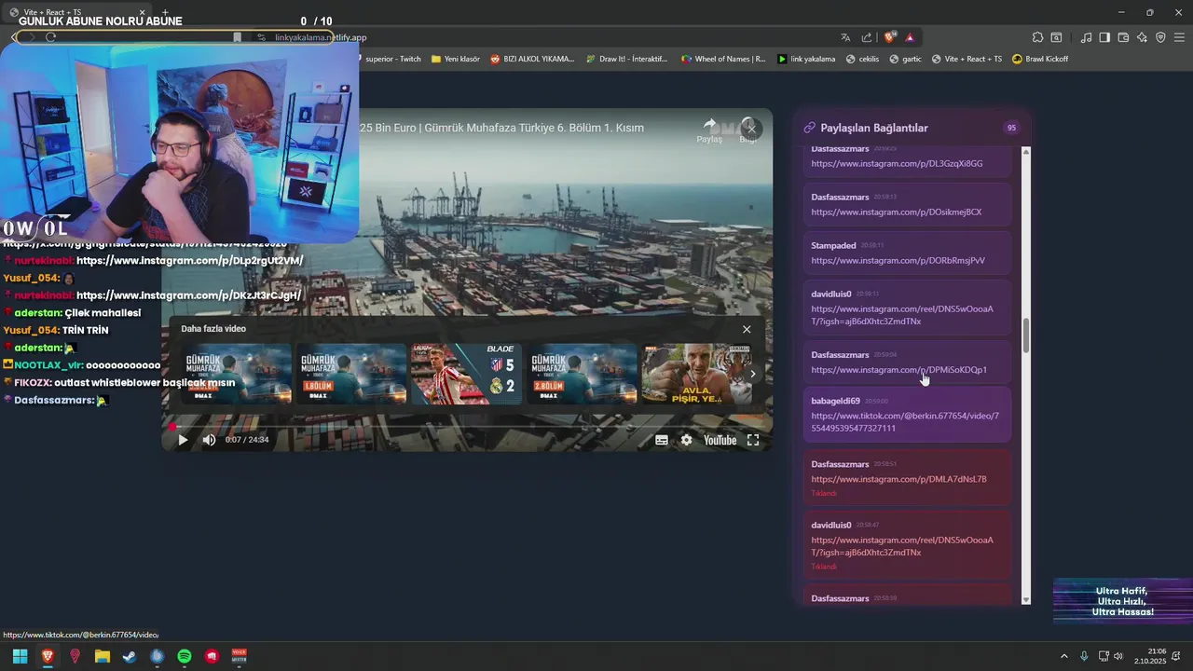Image resolution: width=1193 pixels, height=671 pixels.
Task: Open Gümrük Muhafaza 1.Bölüm suggested video
Action: pos(351,374)
